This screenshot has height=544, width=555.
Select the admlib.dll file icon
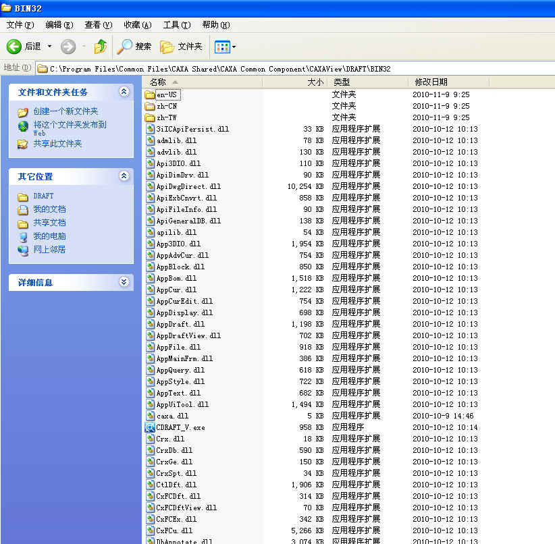(x=151, y=140)
